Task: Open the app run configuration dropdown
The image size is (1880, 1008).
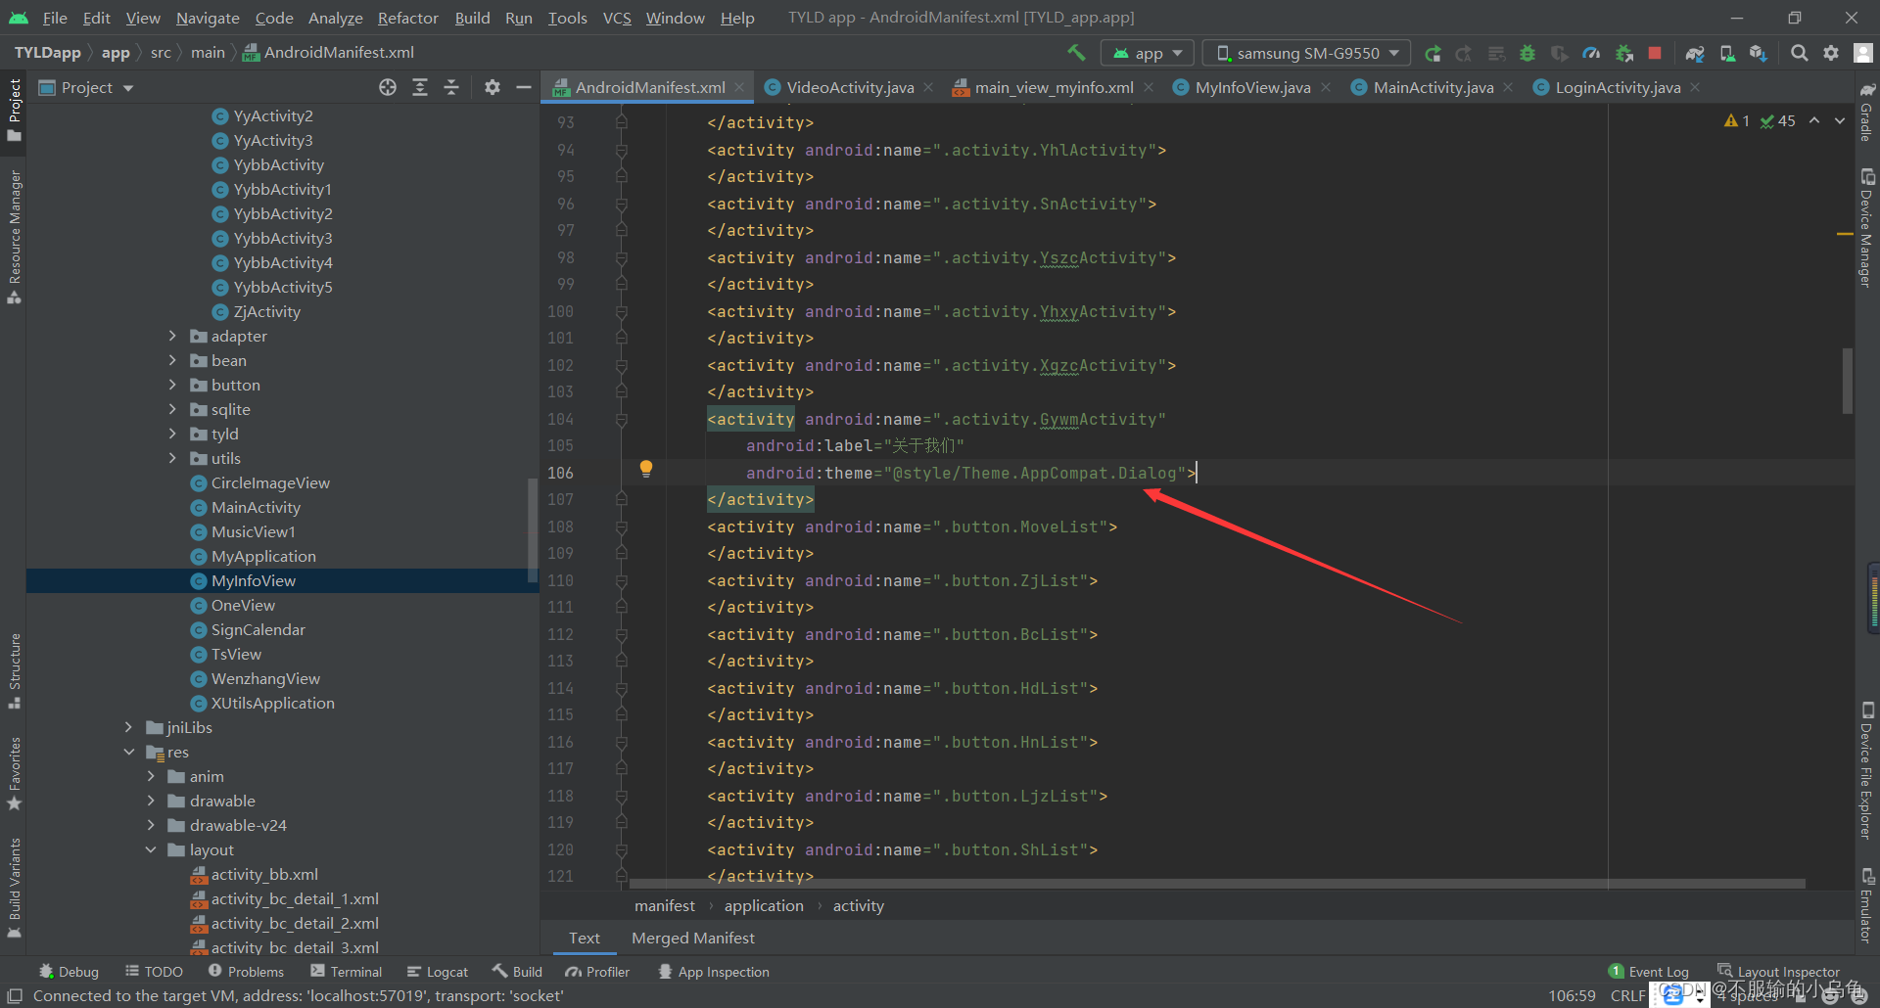Action: [1147, 53]
